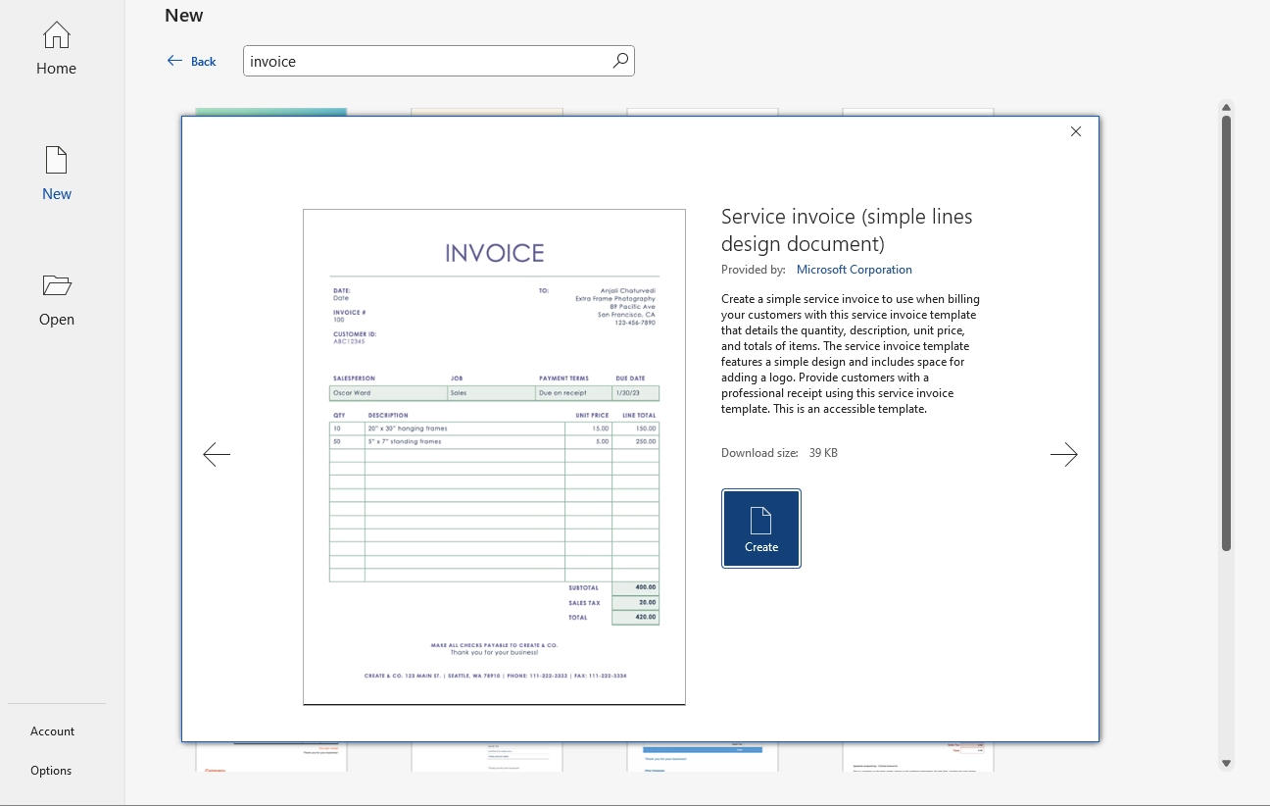Open Options in the sidebar
Screen dimensions: 1270x806
[51, 771]
